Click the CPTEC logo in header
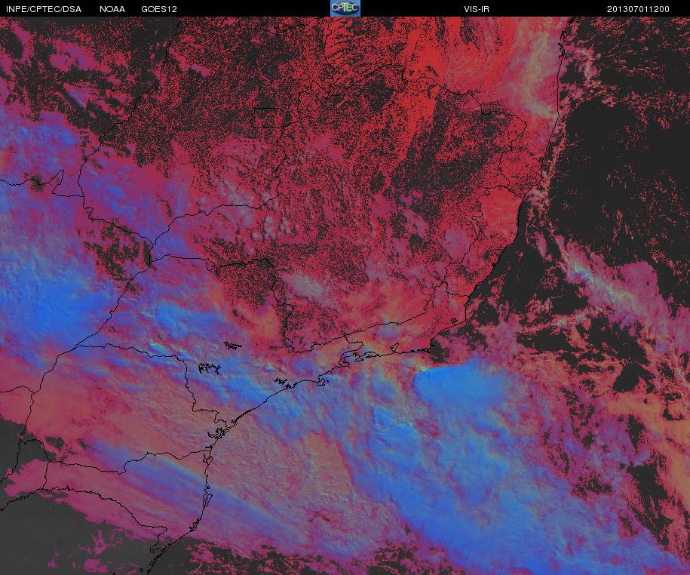Screen dimensions: 690x575 tap(345, 8)
